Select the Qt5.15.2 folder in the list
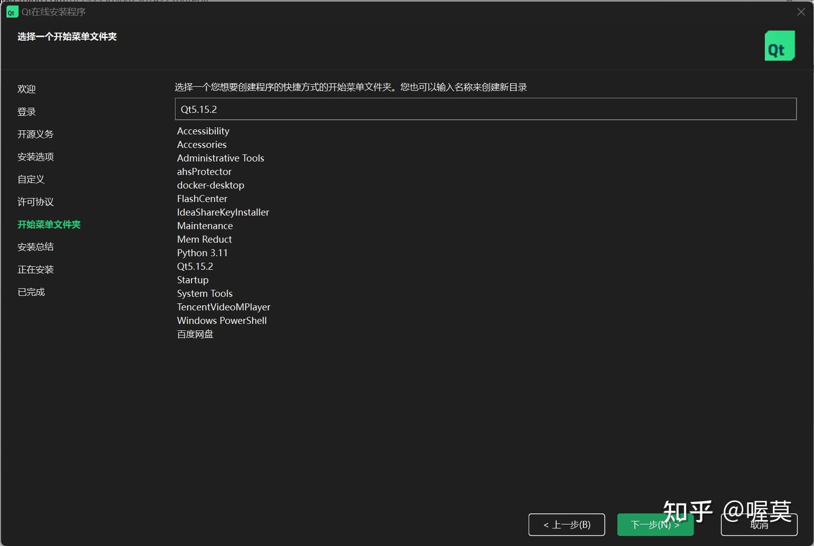 click(x=195, y=266)
